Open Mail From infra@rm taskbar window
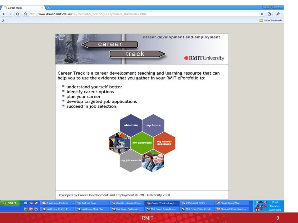Viewport: 298px width, 223px height. coord(162,209)
